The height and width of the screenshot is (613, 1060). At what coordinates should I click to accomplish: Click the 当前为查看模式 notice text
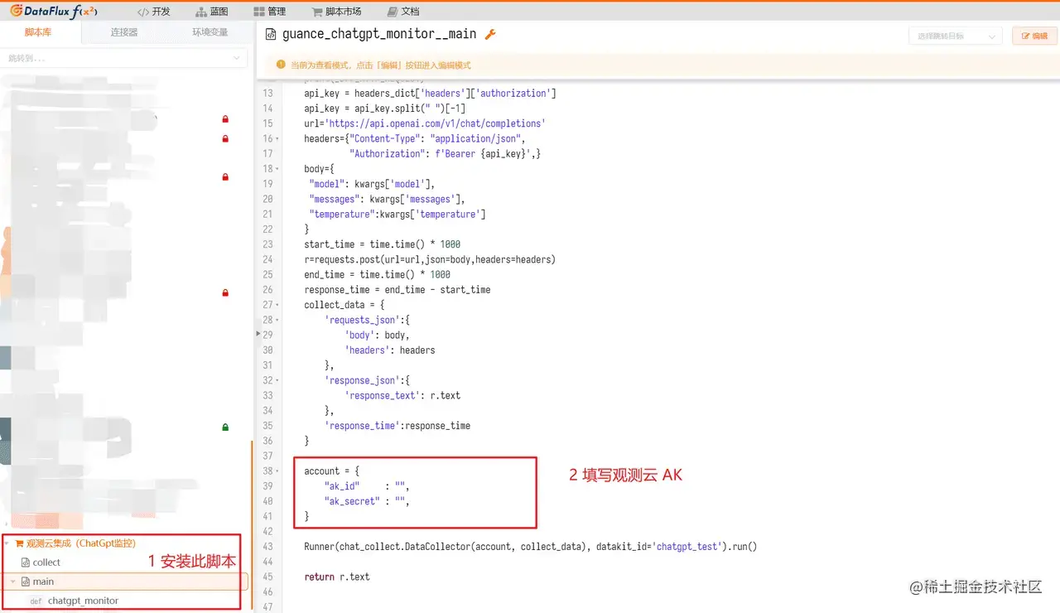click(x=380, y=65)
